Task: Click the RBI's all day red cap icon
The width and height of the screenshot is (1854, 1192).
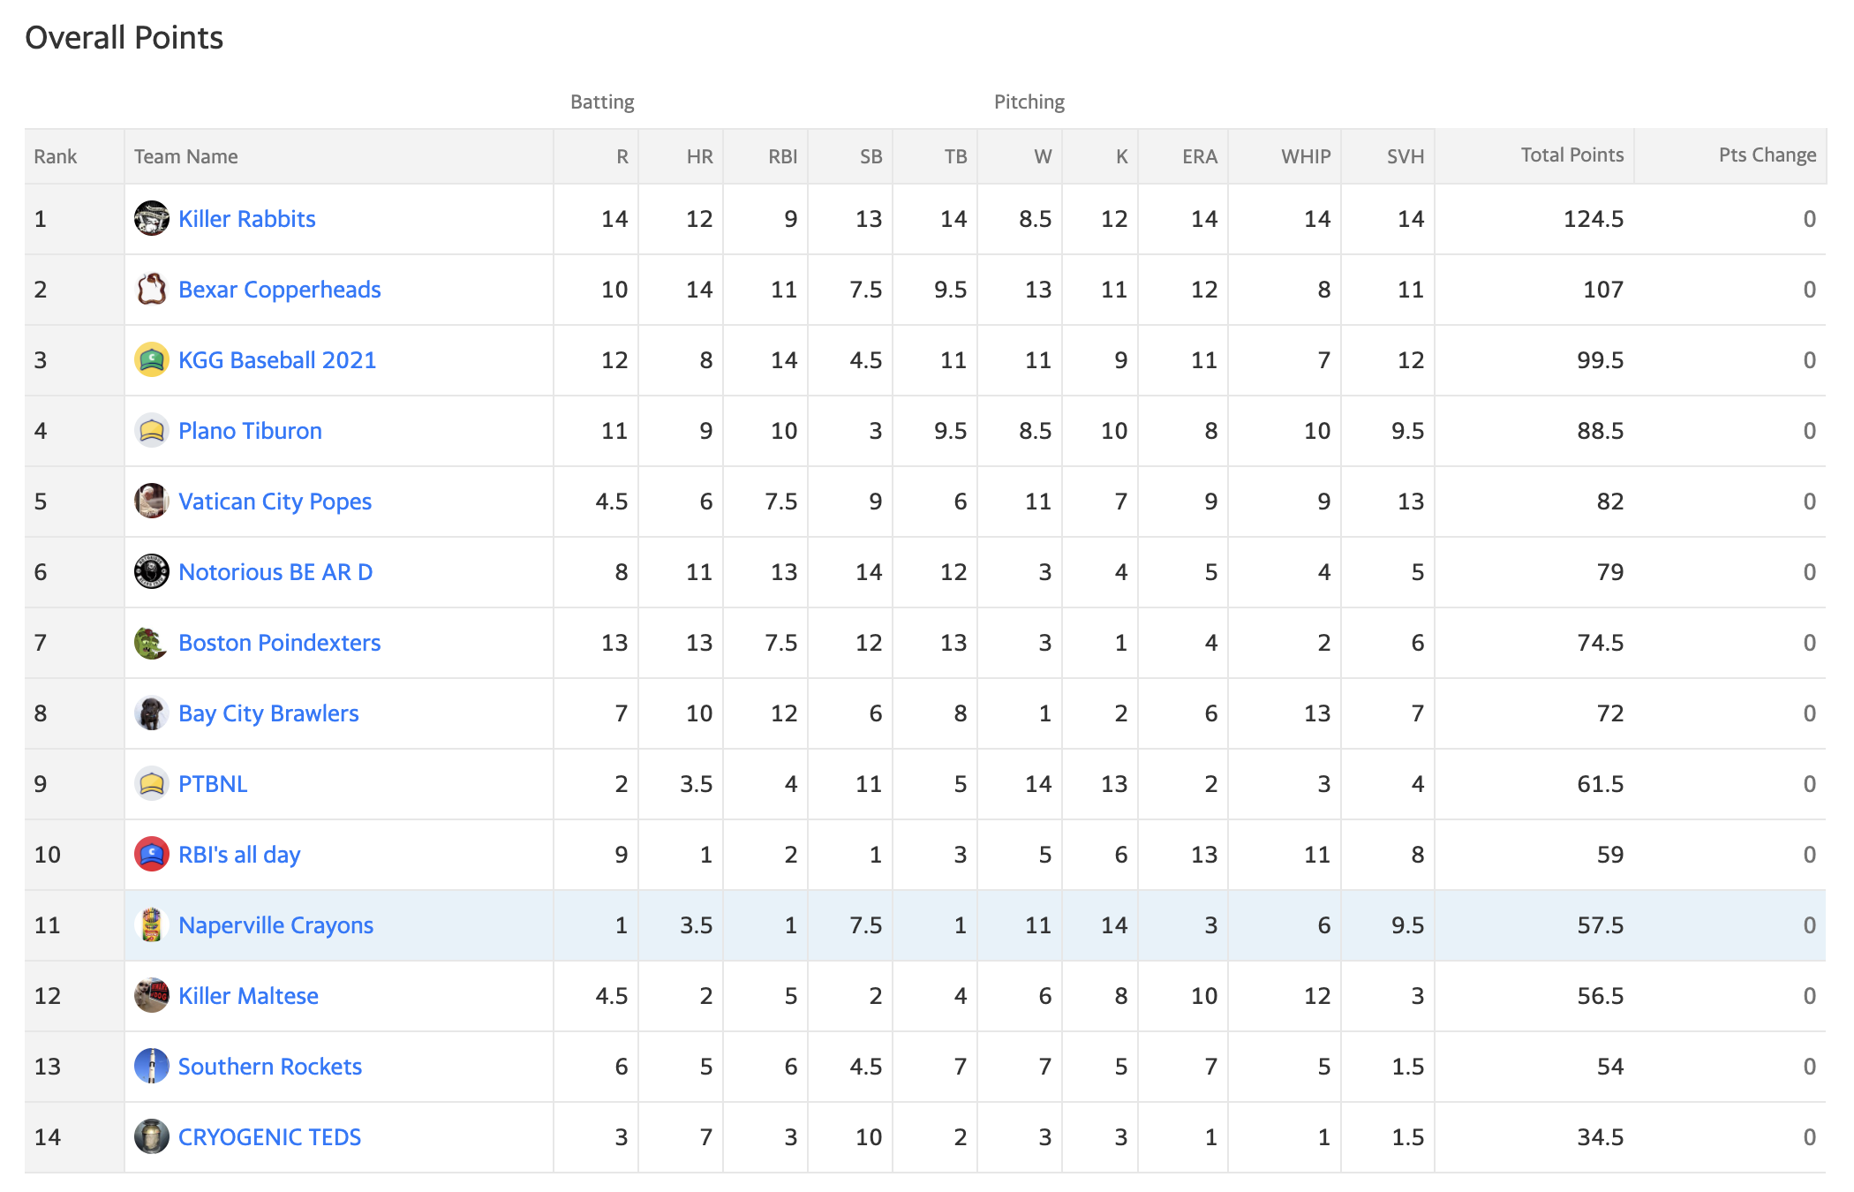Action: tap(152, 854)
